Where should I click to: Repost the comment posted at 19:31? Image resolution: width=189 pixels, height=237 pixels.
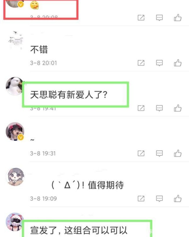coord(141,153)
